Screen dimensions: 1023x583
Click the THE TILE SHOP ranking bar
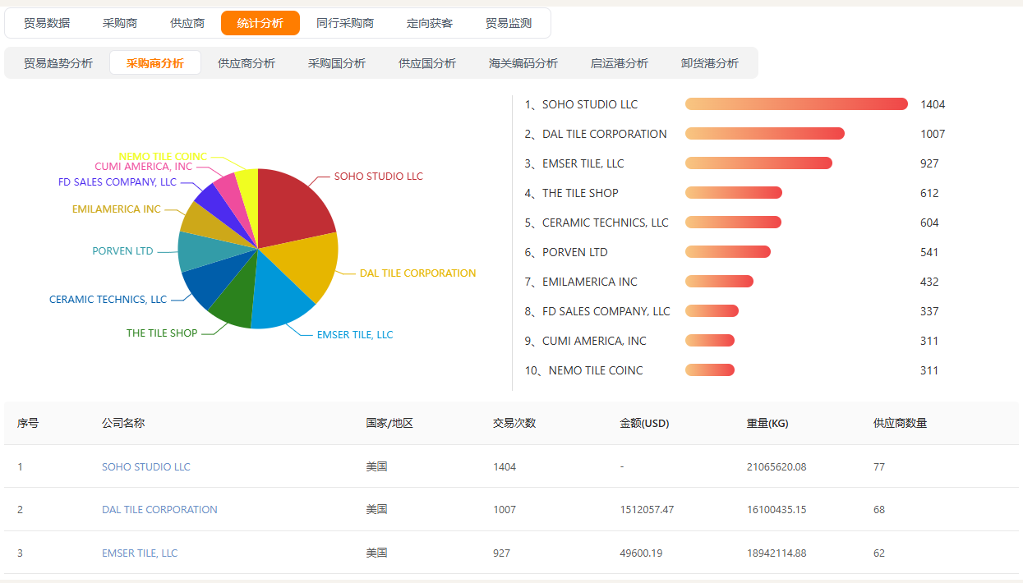pos(734,193)
